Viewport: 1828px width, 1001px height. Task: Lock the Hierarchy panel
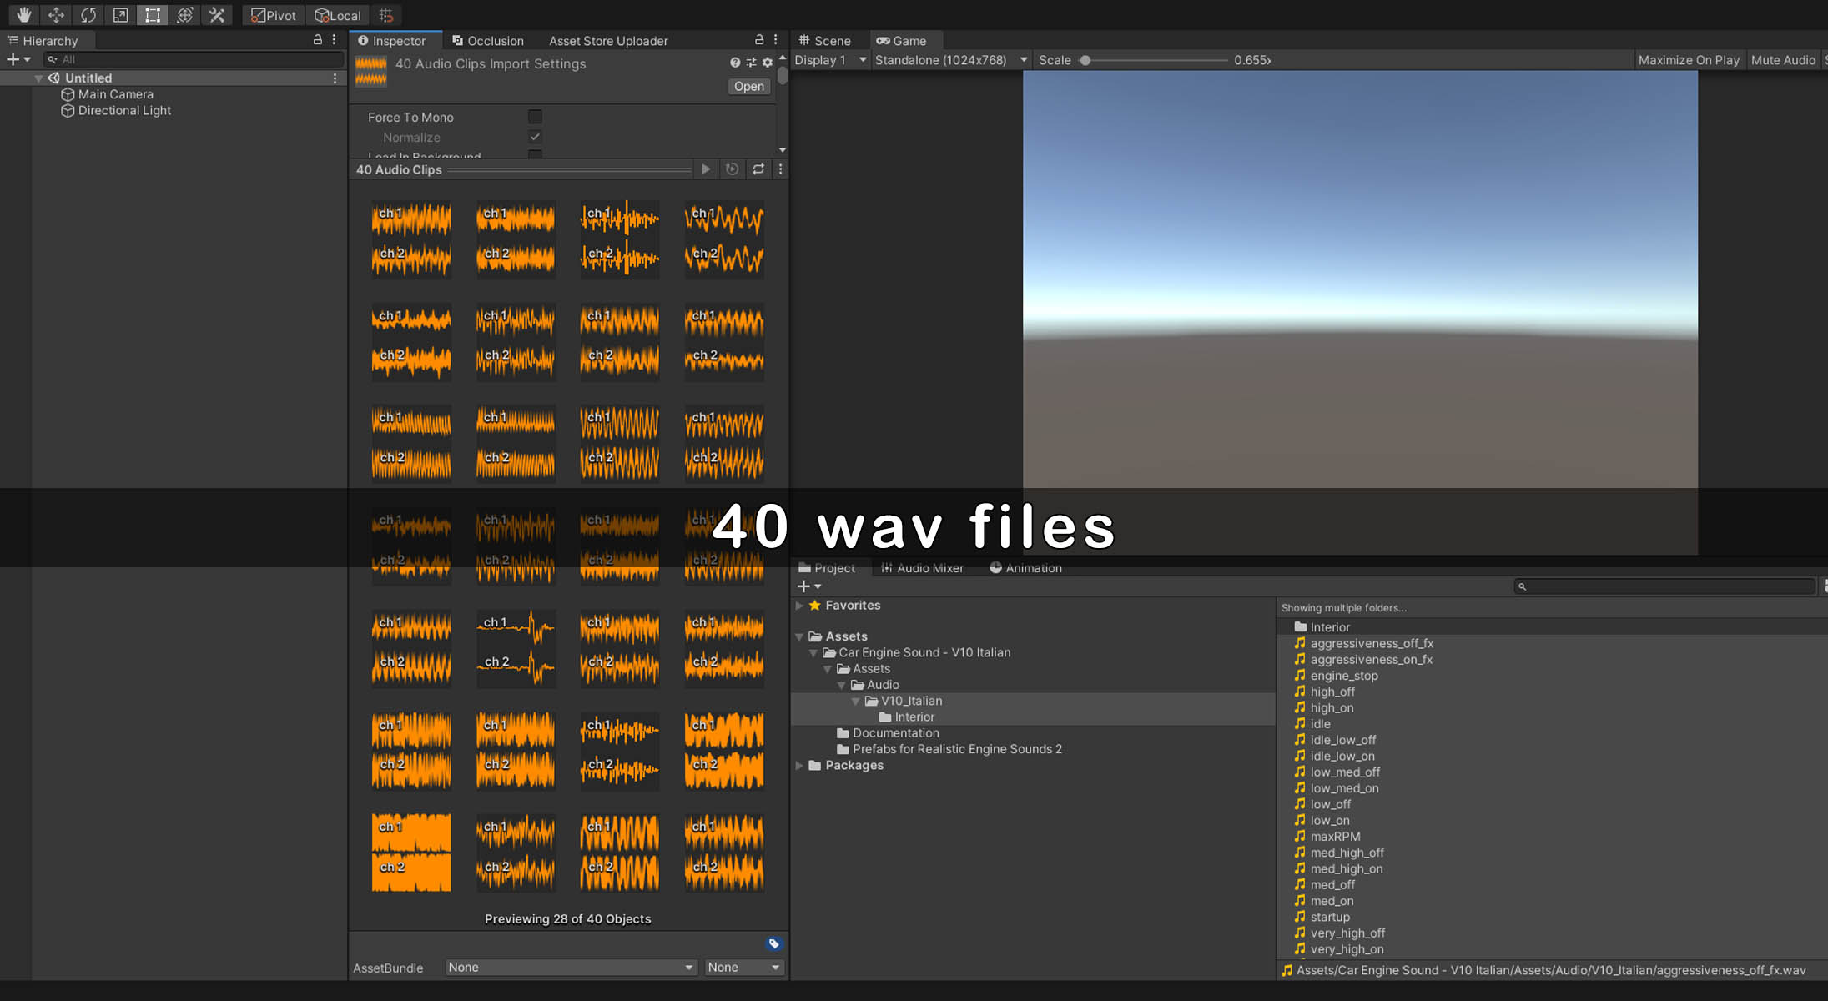(x=317, y=40)
